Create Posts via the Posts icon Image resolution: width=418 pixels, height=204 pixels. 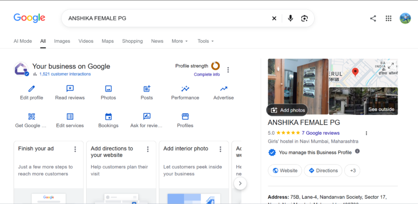(x=147, y=89)
